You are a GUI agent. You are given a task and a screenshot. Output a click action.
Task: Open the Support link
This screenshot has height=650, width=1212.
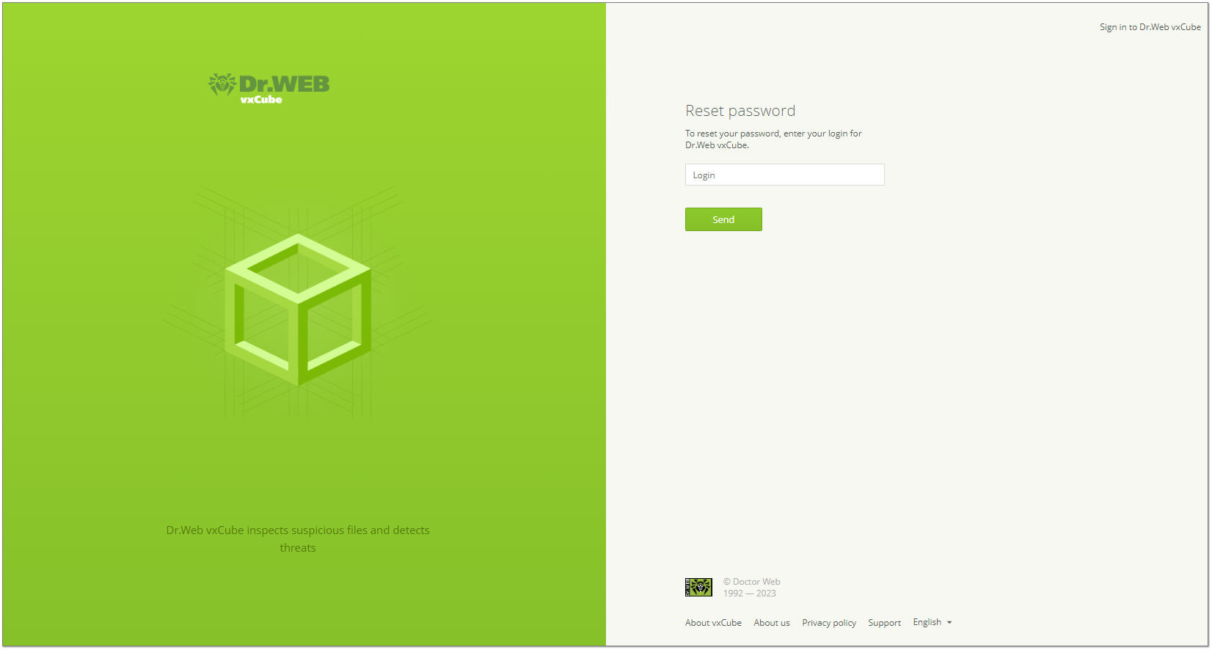884,623
